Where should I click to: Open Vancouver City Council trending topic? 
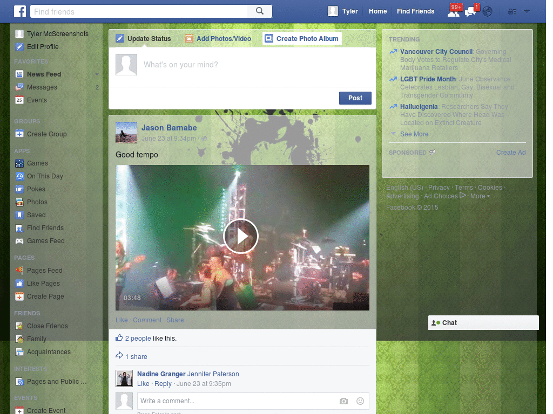pos(436,52)
